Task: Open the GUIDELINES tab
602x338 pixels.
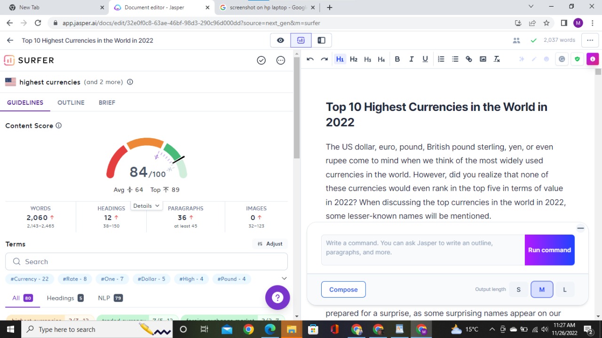Action: pyautogui.click(x=25, y=102)
